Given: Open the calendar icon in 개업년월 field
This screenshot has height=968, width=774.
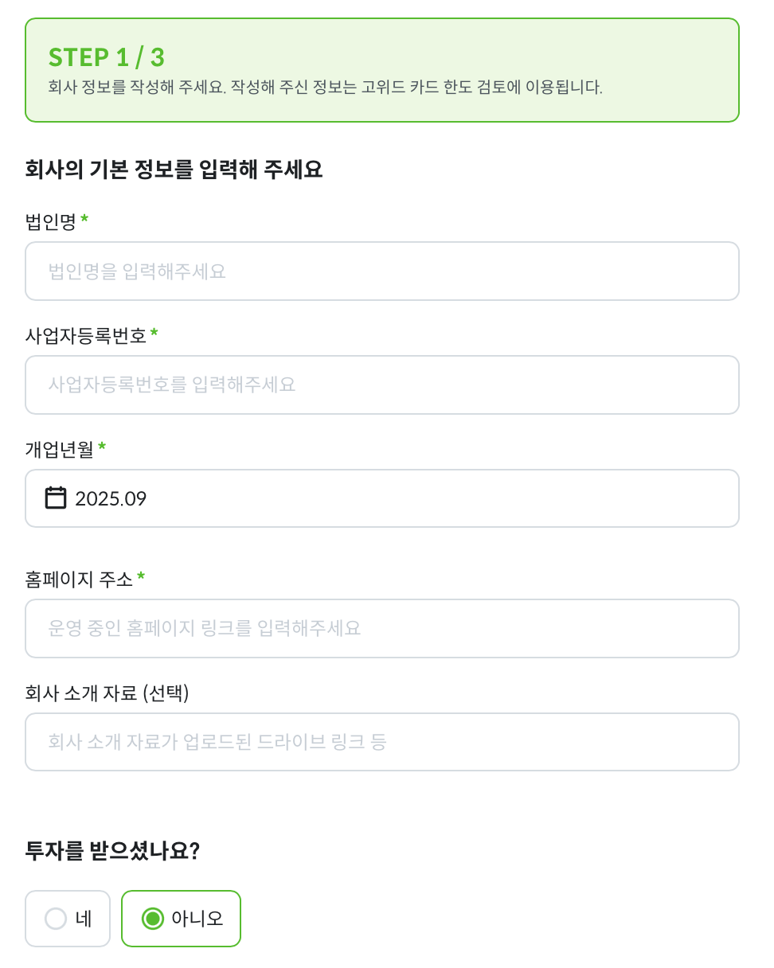Looking at the screenshot, I should point(56,498).
